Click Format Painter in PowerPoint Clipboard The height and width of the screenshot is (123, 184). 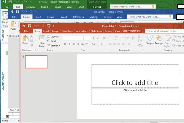(31, 45)
